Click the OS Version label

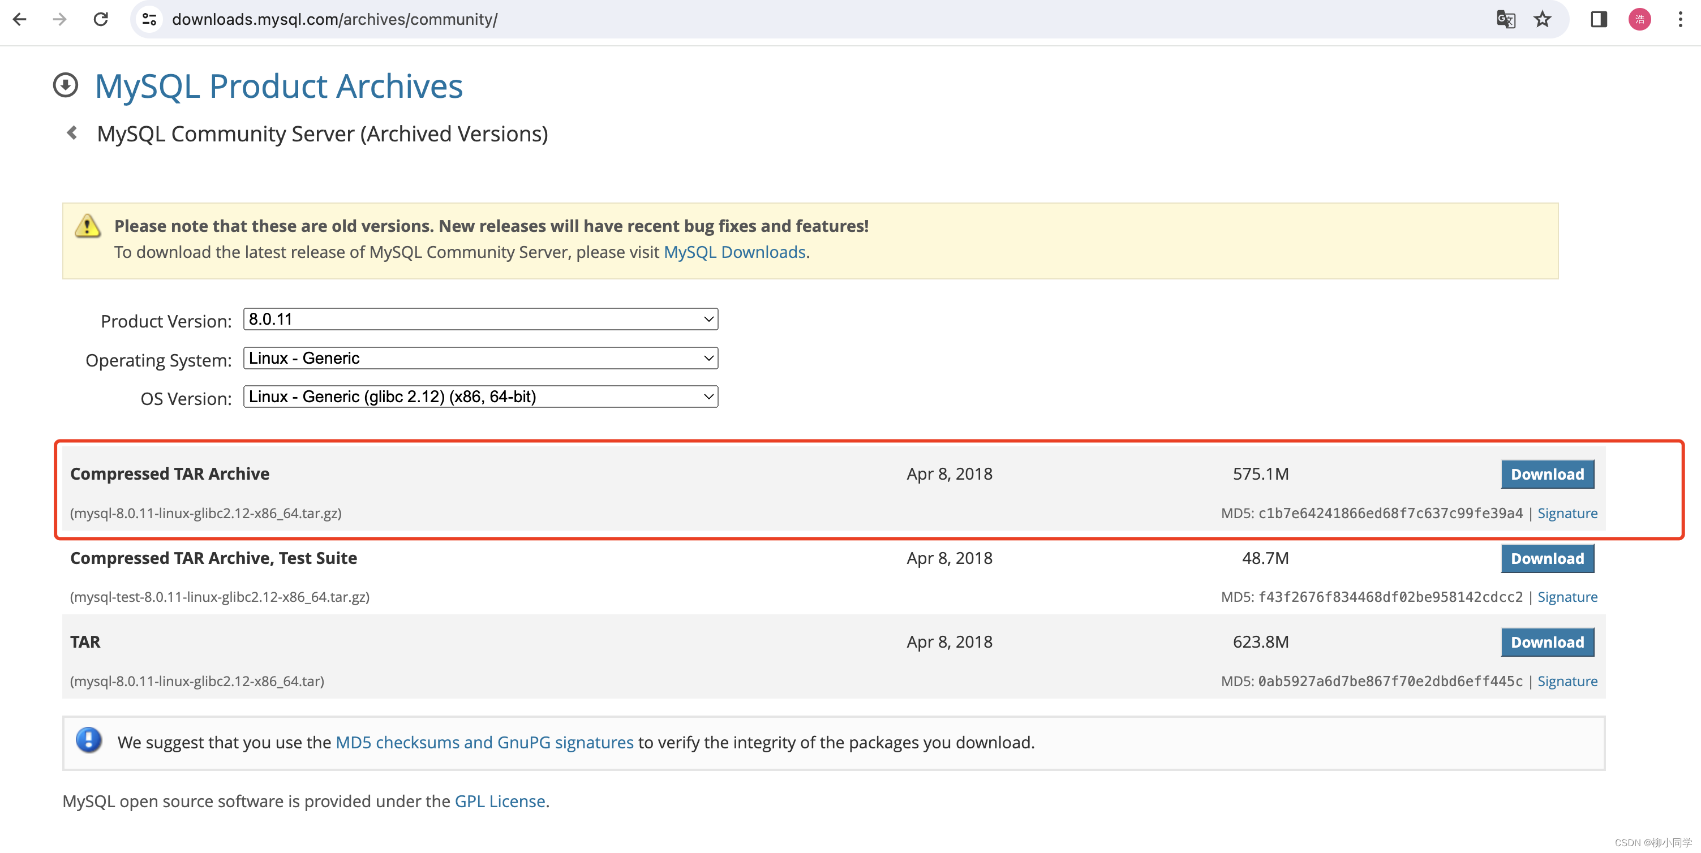click(x=186, y=399)
